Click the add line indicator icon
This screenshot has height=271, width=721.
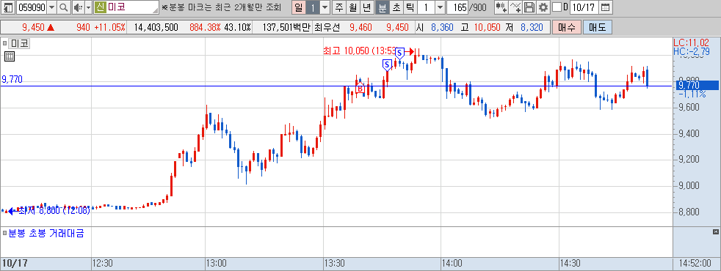click(x=516, y=7)
